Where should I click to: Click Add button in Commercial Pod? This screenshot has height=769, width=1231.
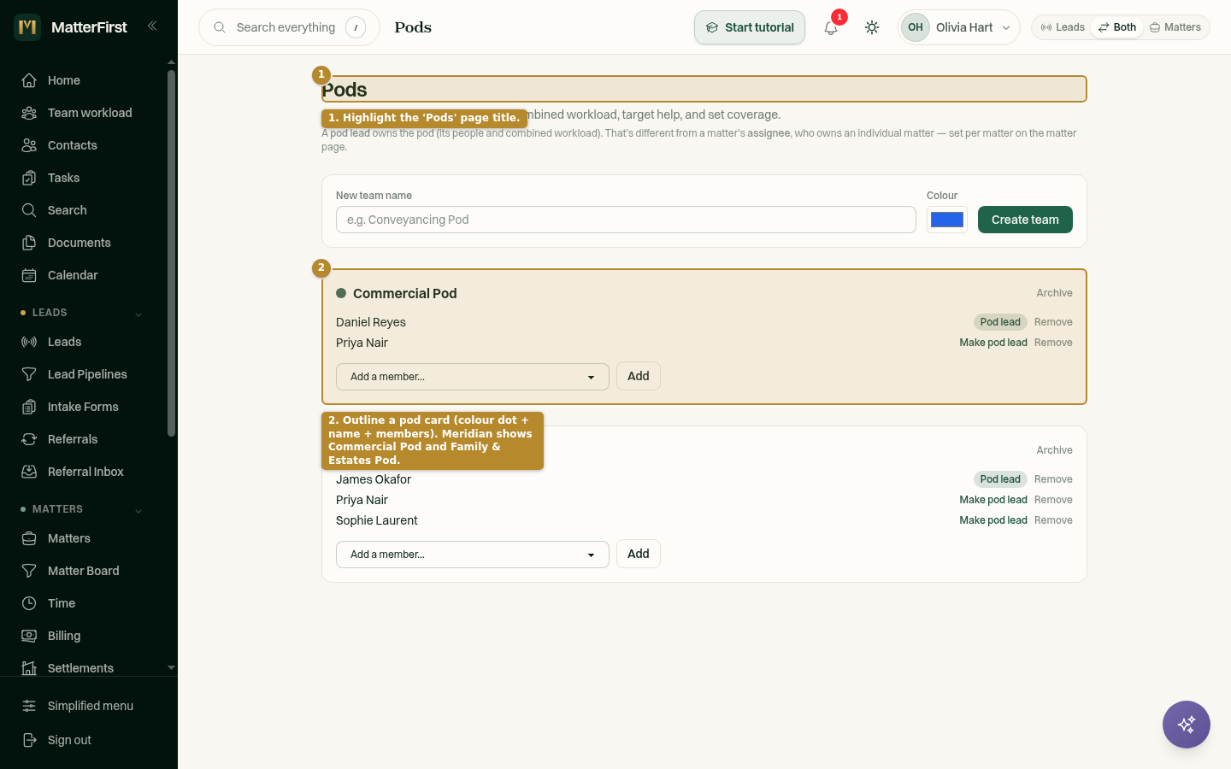(639, 376)
